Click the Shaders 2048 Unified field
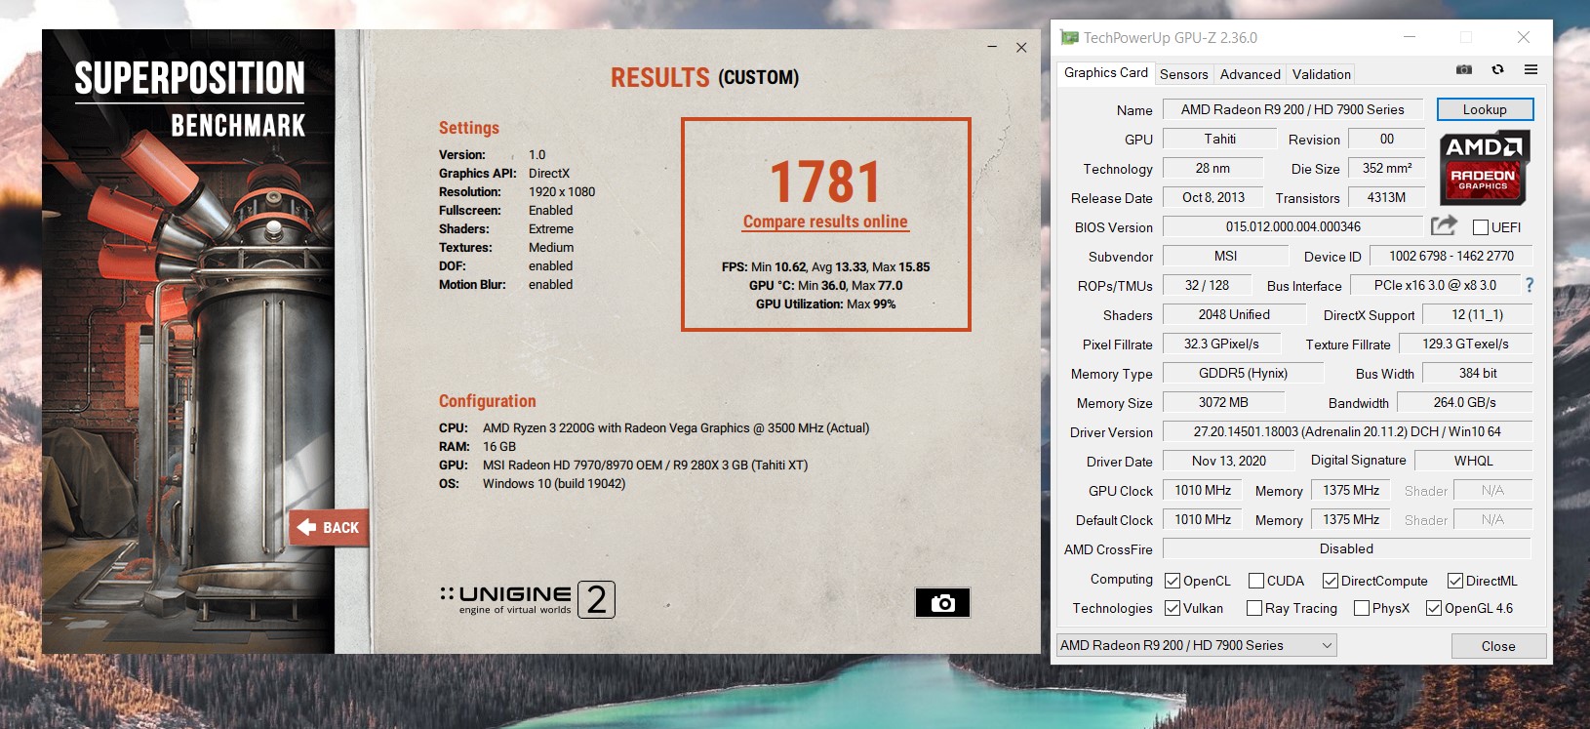1590x729 pixels. click(1234, 314)
